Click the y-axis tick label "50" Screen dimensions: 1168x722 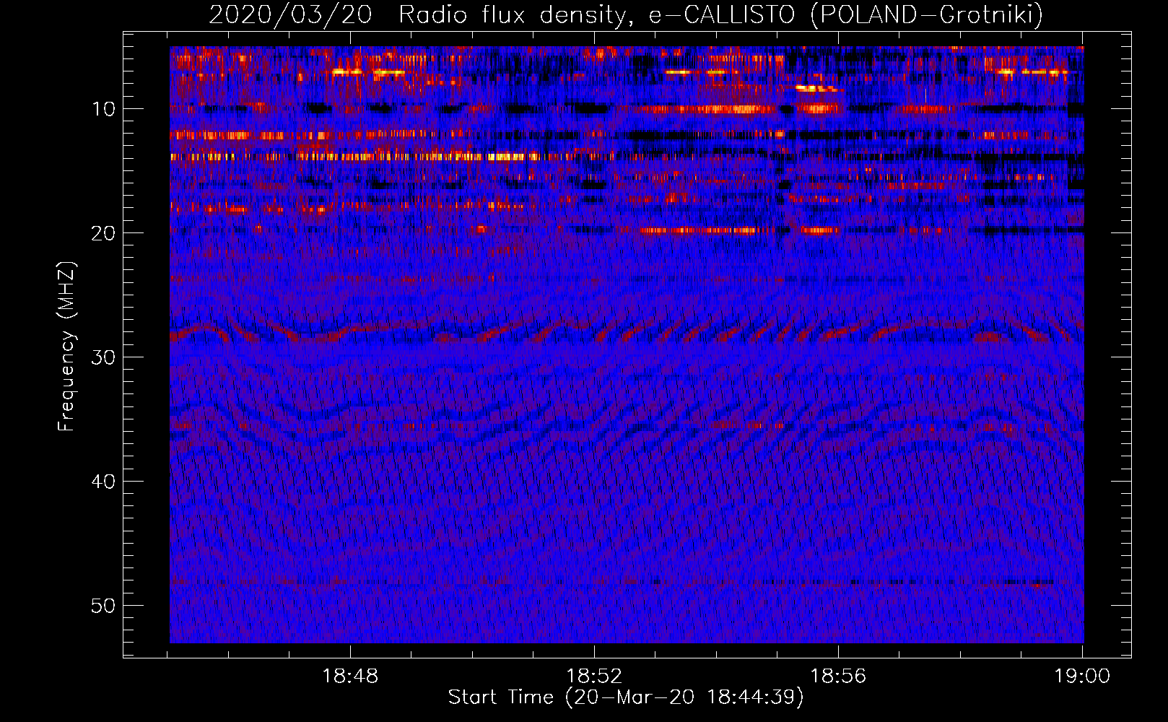click(x=104, y=606)
